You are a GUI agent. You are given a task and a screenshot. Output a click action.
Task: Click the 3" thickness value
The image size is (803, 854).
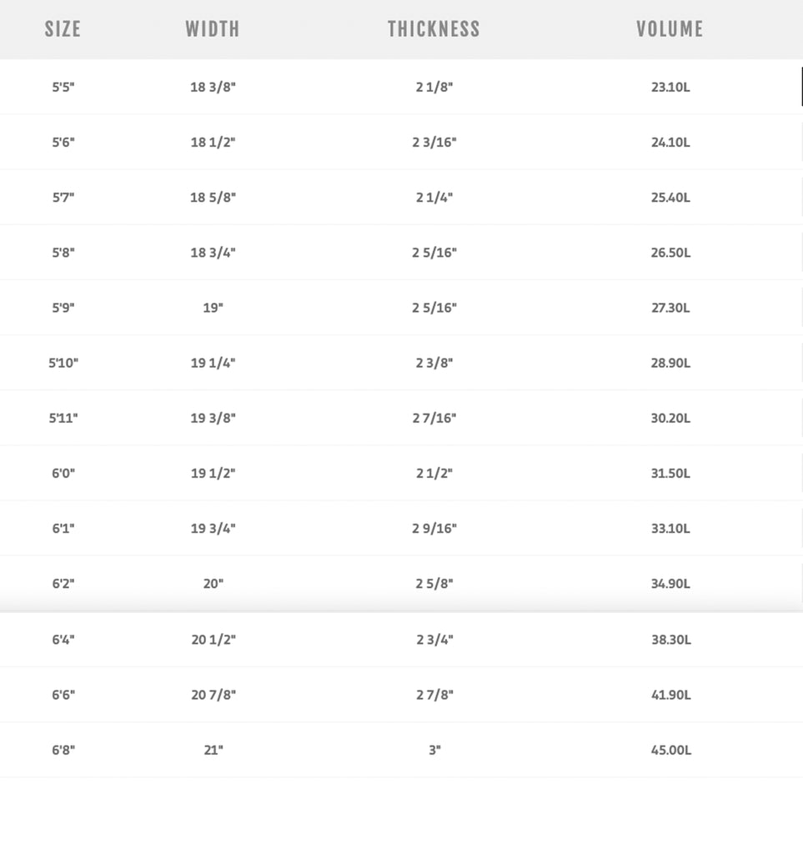(x=434, y=750)
